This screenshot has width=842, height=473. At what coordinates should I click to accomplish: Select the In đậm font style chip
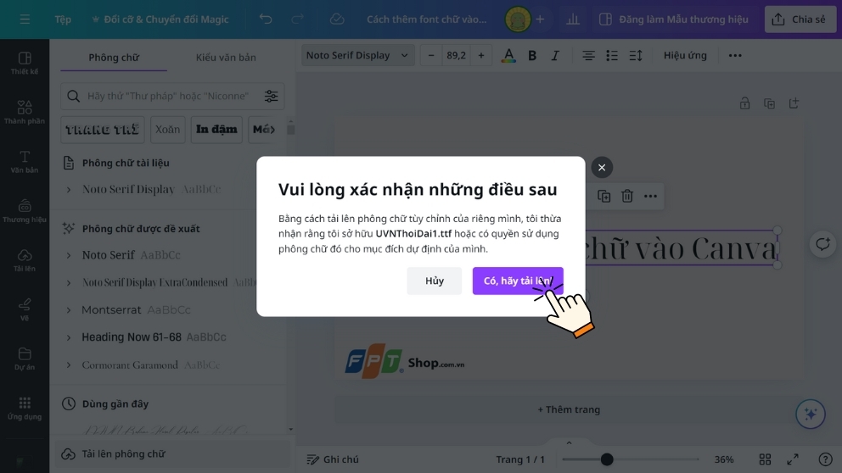[216, 130]
